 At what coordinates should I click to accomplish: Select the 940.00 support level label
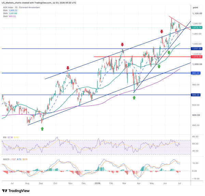click(196, 95)
